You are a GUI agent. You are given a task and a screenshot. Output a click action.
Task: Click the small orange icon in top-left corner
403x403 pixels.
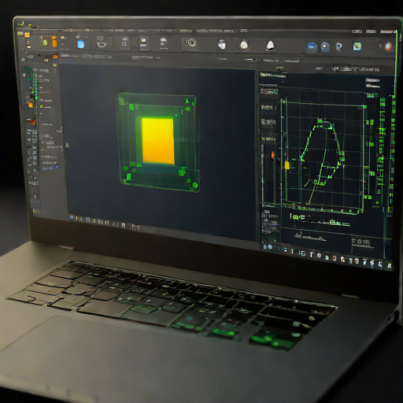[27, 35]
